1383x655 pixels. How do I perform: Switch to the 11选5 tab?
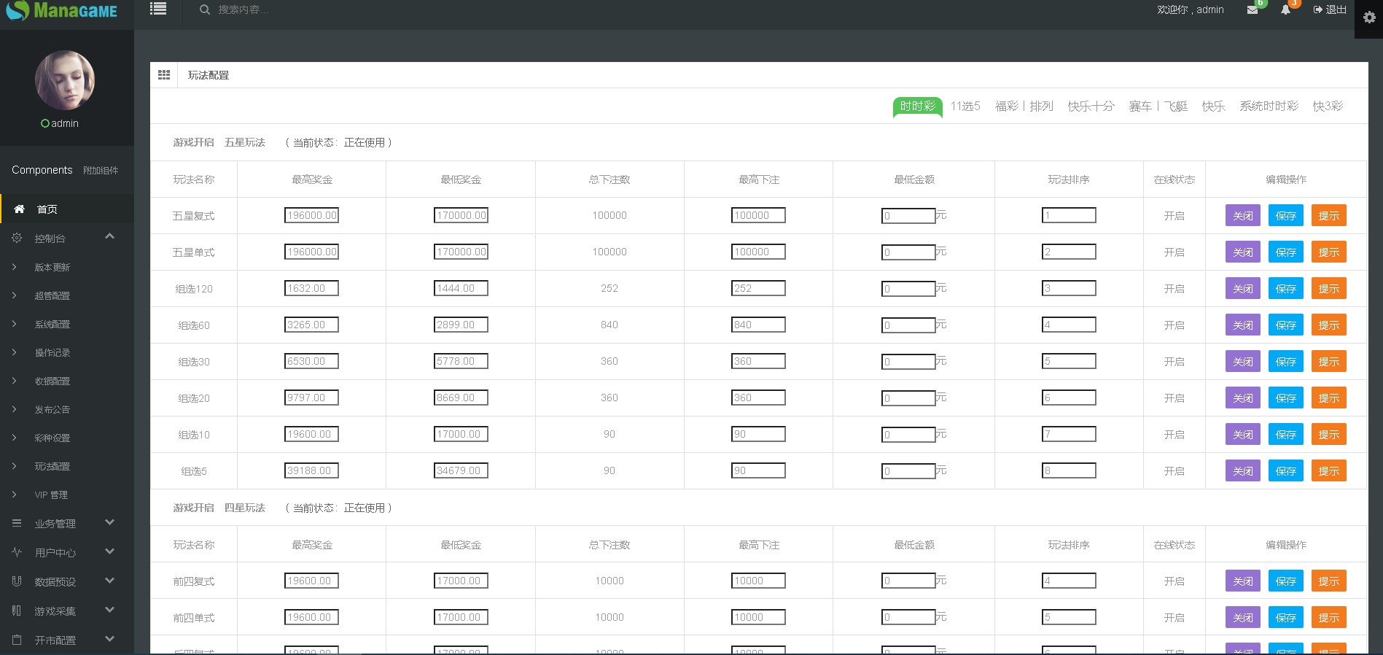tap(965, 106)
